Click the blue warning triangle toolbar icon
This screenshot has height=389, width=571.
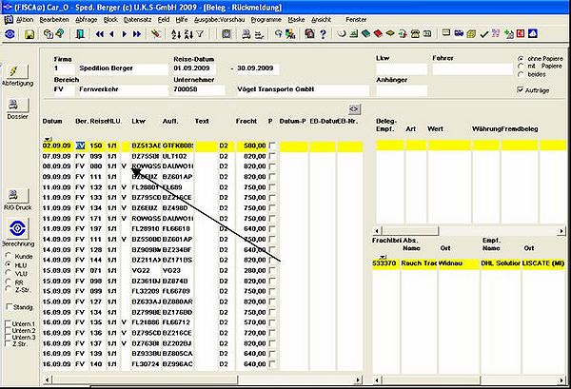(533, 33)
